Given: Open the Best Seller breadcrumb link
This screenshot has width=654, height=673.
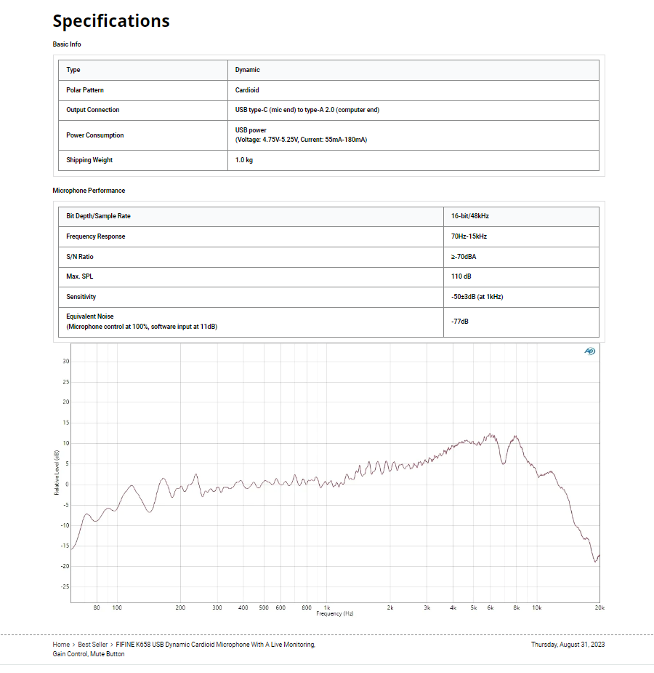Looking at the screenshot, I should coord(93,645).
